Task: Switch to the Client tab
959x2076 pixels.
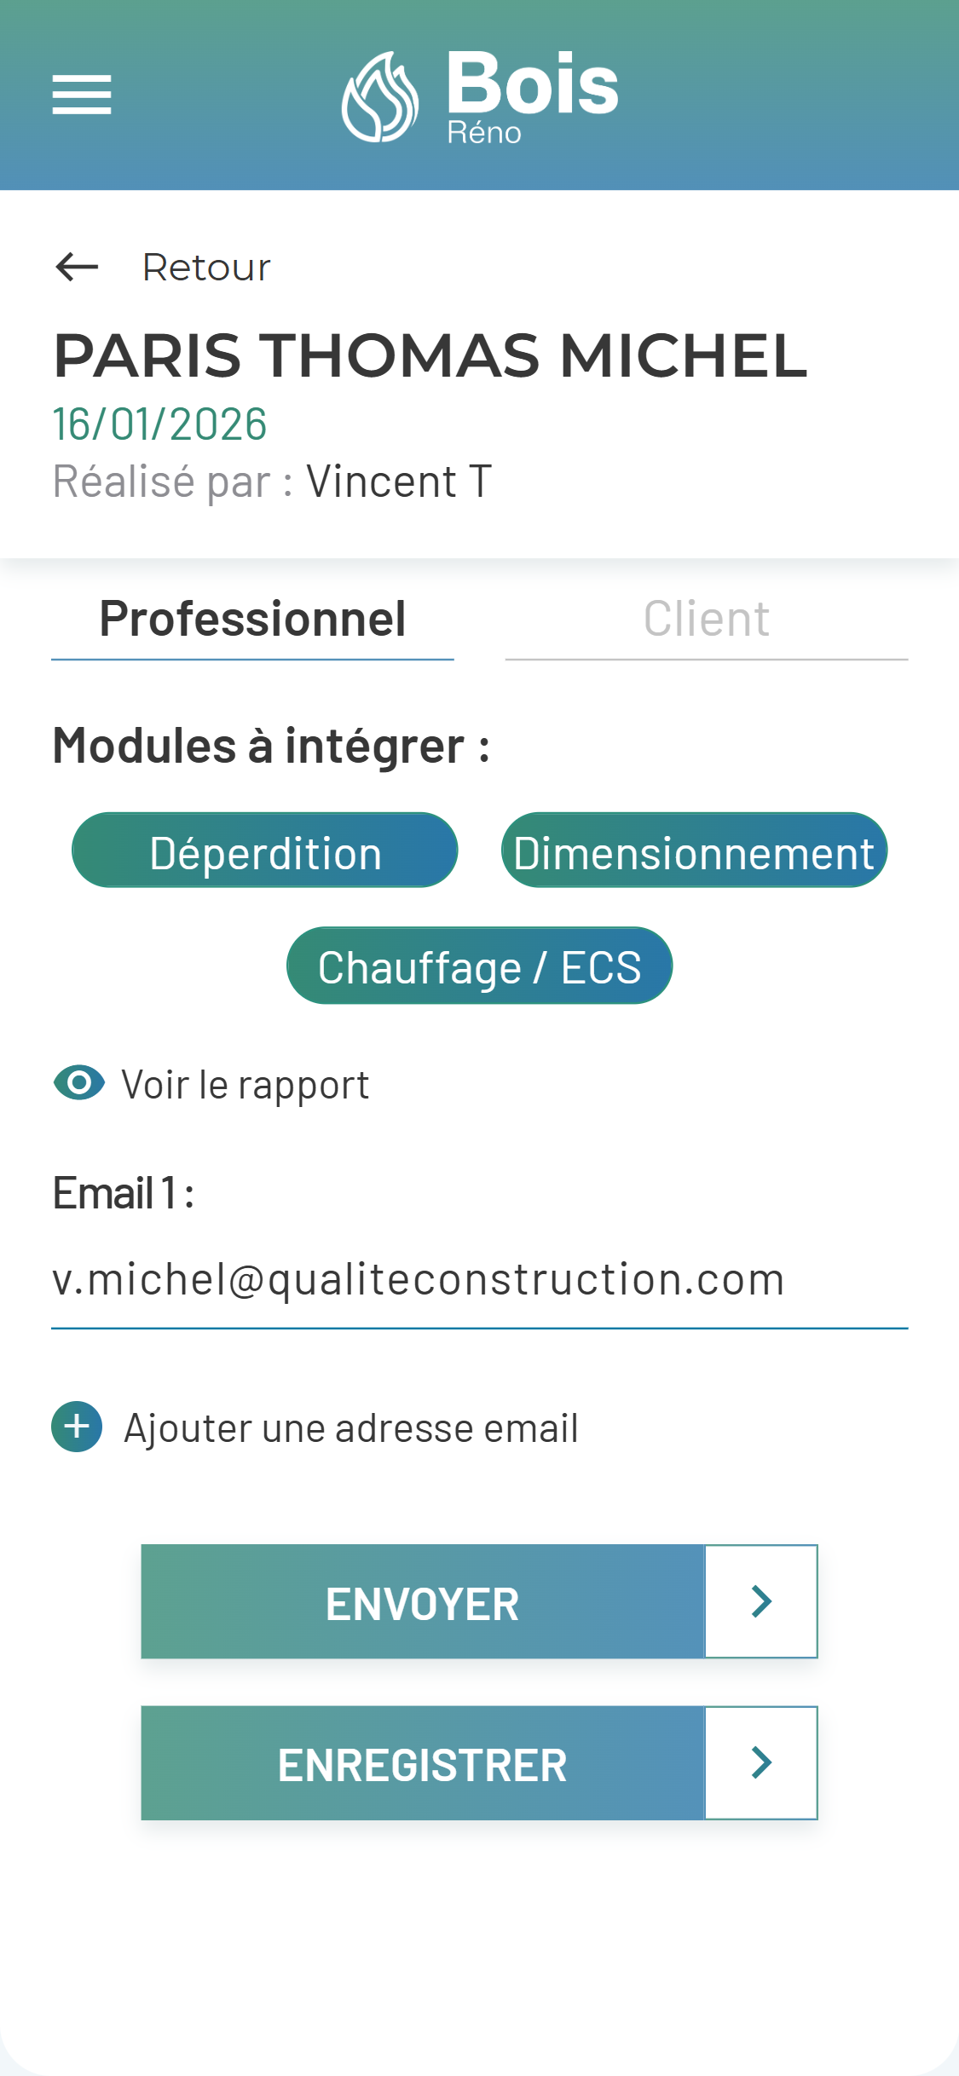Action: point(706,620)
